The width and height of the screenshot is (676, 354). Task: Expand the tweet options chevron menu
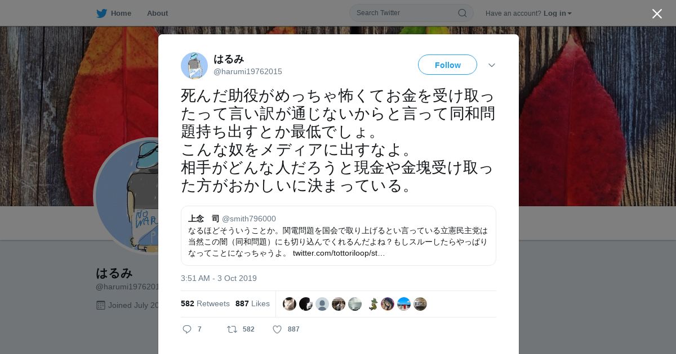pos(492,65)
